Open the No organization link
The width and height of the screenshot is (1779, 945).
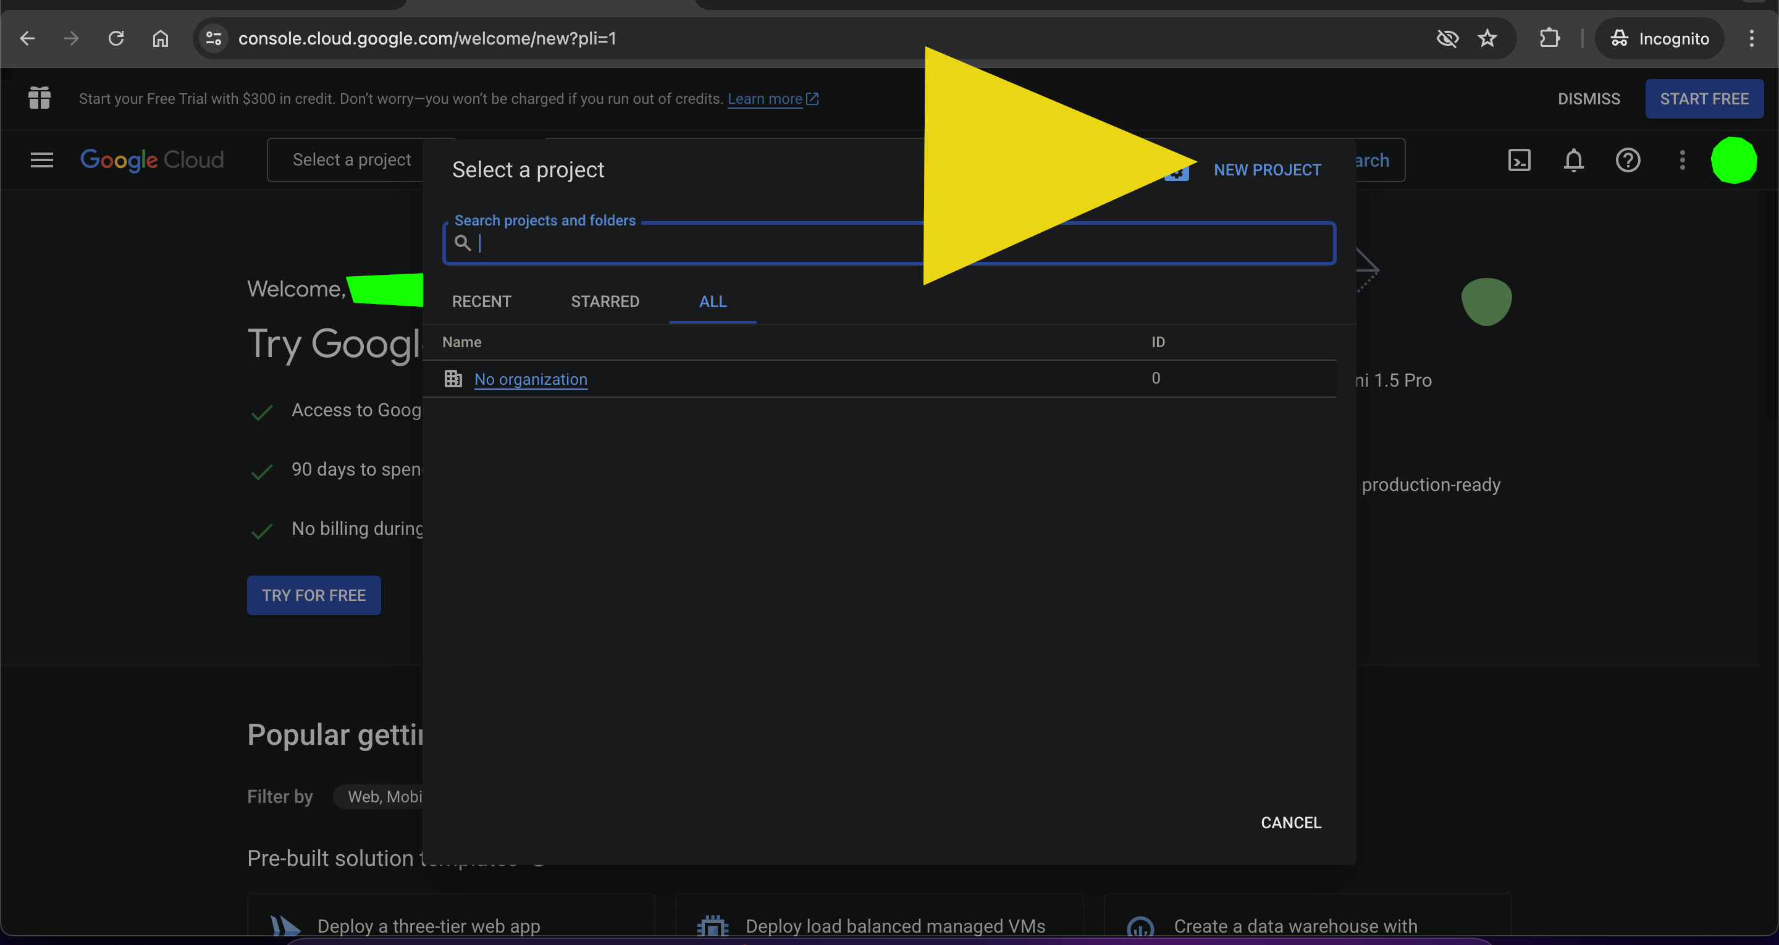click(531, 379)
